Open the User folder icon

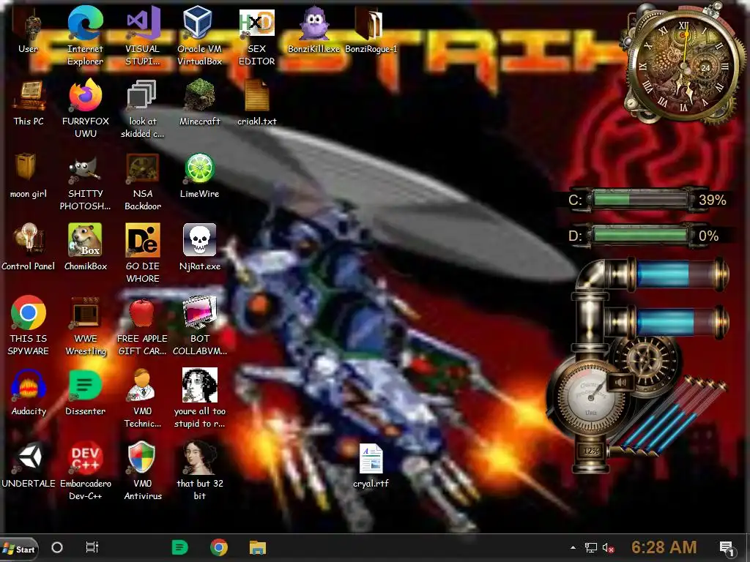point(29,29)
